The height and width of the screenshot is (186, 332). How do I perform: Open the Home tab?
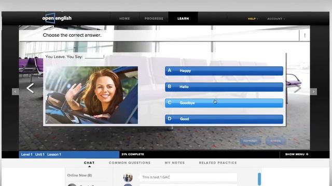(x=125, y=19)
